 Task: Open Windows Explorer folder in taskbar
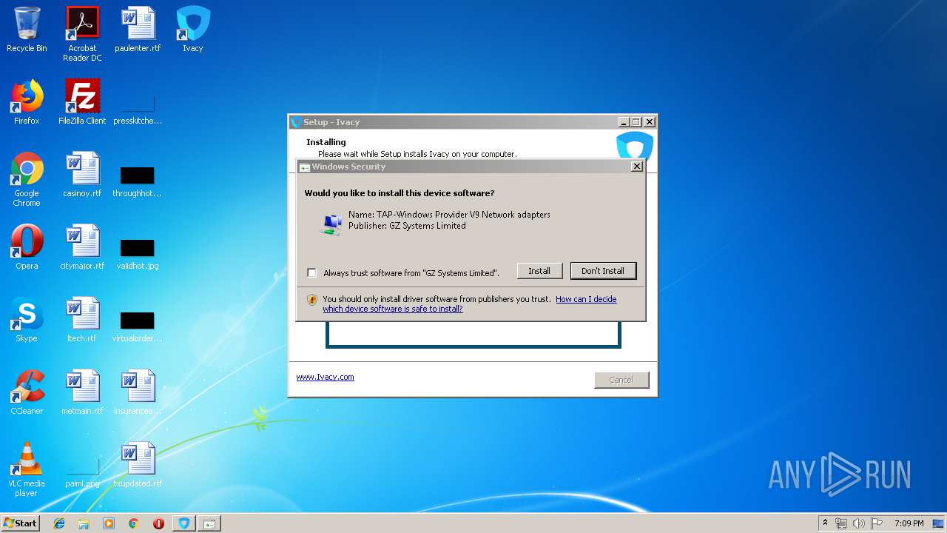tap(84, 523)
